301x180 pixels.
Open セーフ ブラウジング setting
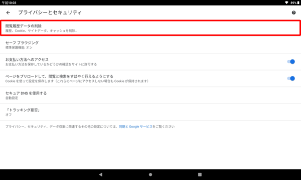150,45
